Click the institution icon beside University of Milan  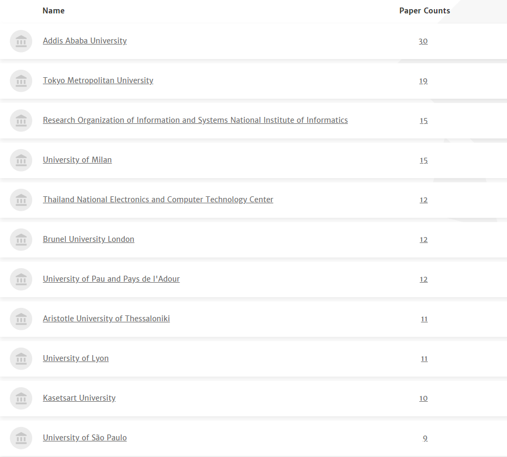click(21, 160)
